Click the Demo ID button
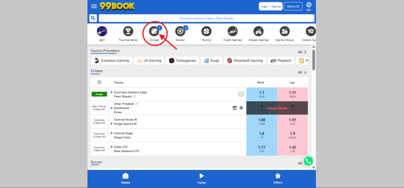This screenshot has height=188, width=404. 293,6
